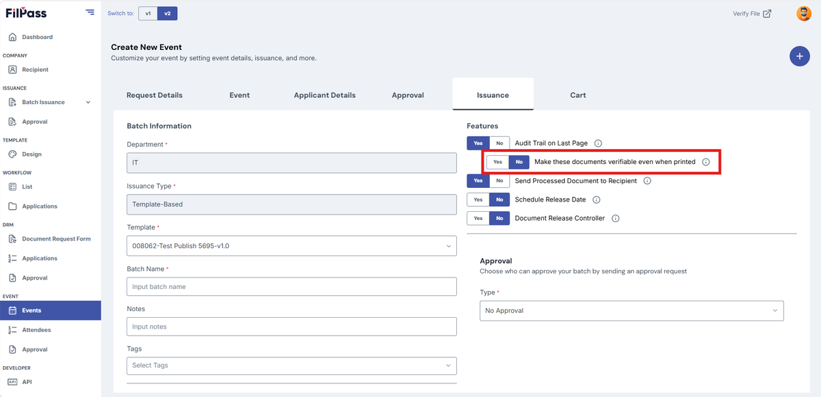
Task: Set verifiable when printed to Yes
Action: pos(497,162)
